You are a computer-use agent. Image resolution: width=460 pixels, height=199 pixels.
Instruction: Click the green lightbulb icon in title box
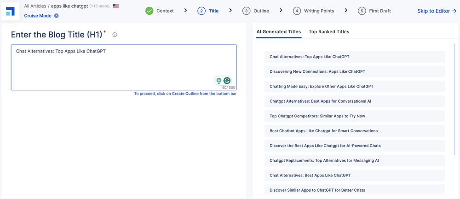[218, 81]
